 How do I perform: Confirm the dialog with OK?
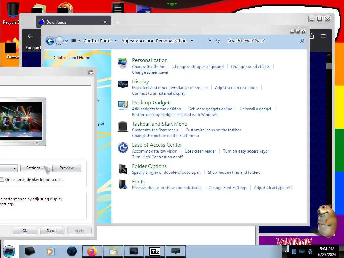click(x=25, y=231)
